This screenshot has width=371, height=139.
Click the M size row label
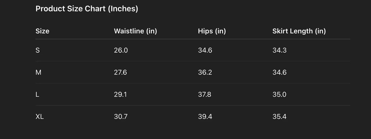tap(38, 72)
